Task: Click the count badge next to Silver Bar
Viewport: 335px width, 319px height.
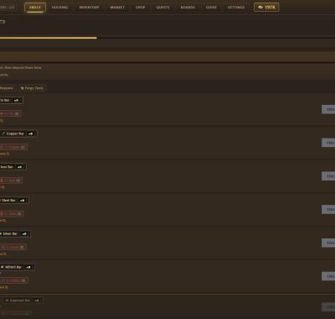Action: (24, 233)
